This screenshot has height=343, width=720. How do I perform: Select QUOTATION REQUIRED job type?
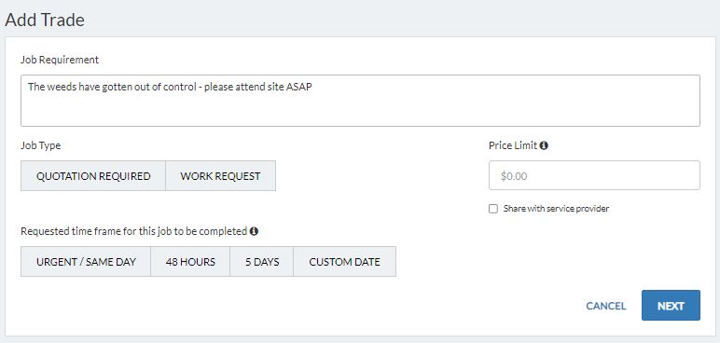tap(93, 176)
